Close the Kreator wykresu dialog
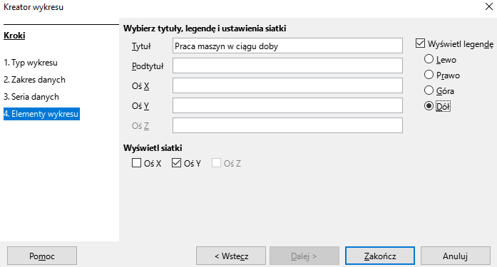Screen dimensions: 497x267 (x=488, y=6)
